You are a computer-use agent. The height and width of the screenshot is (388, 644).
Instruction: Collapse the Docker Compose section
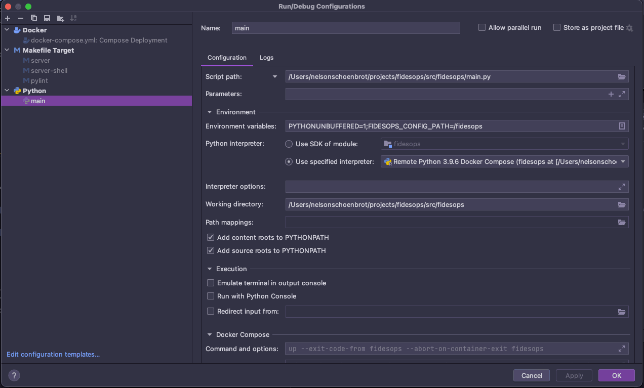(x=210, y=334)
